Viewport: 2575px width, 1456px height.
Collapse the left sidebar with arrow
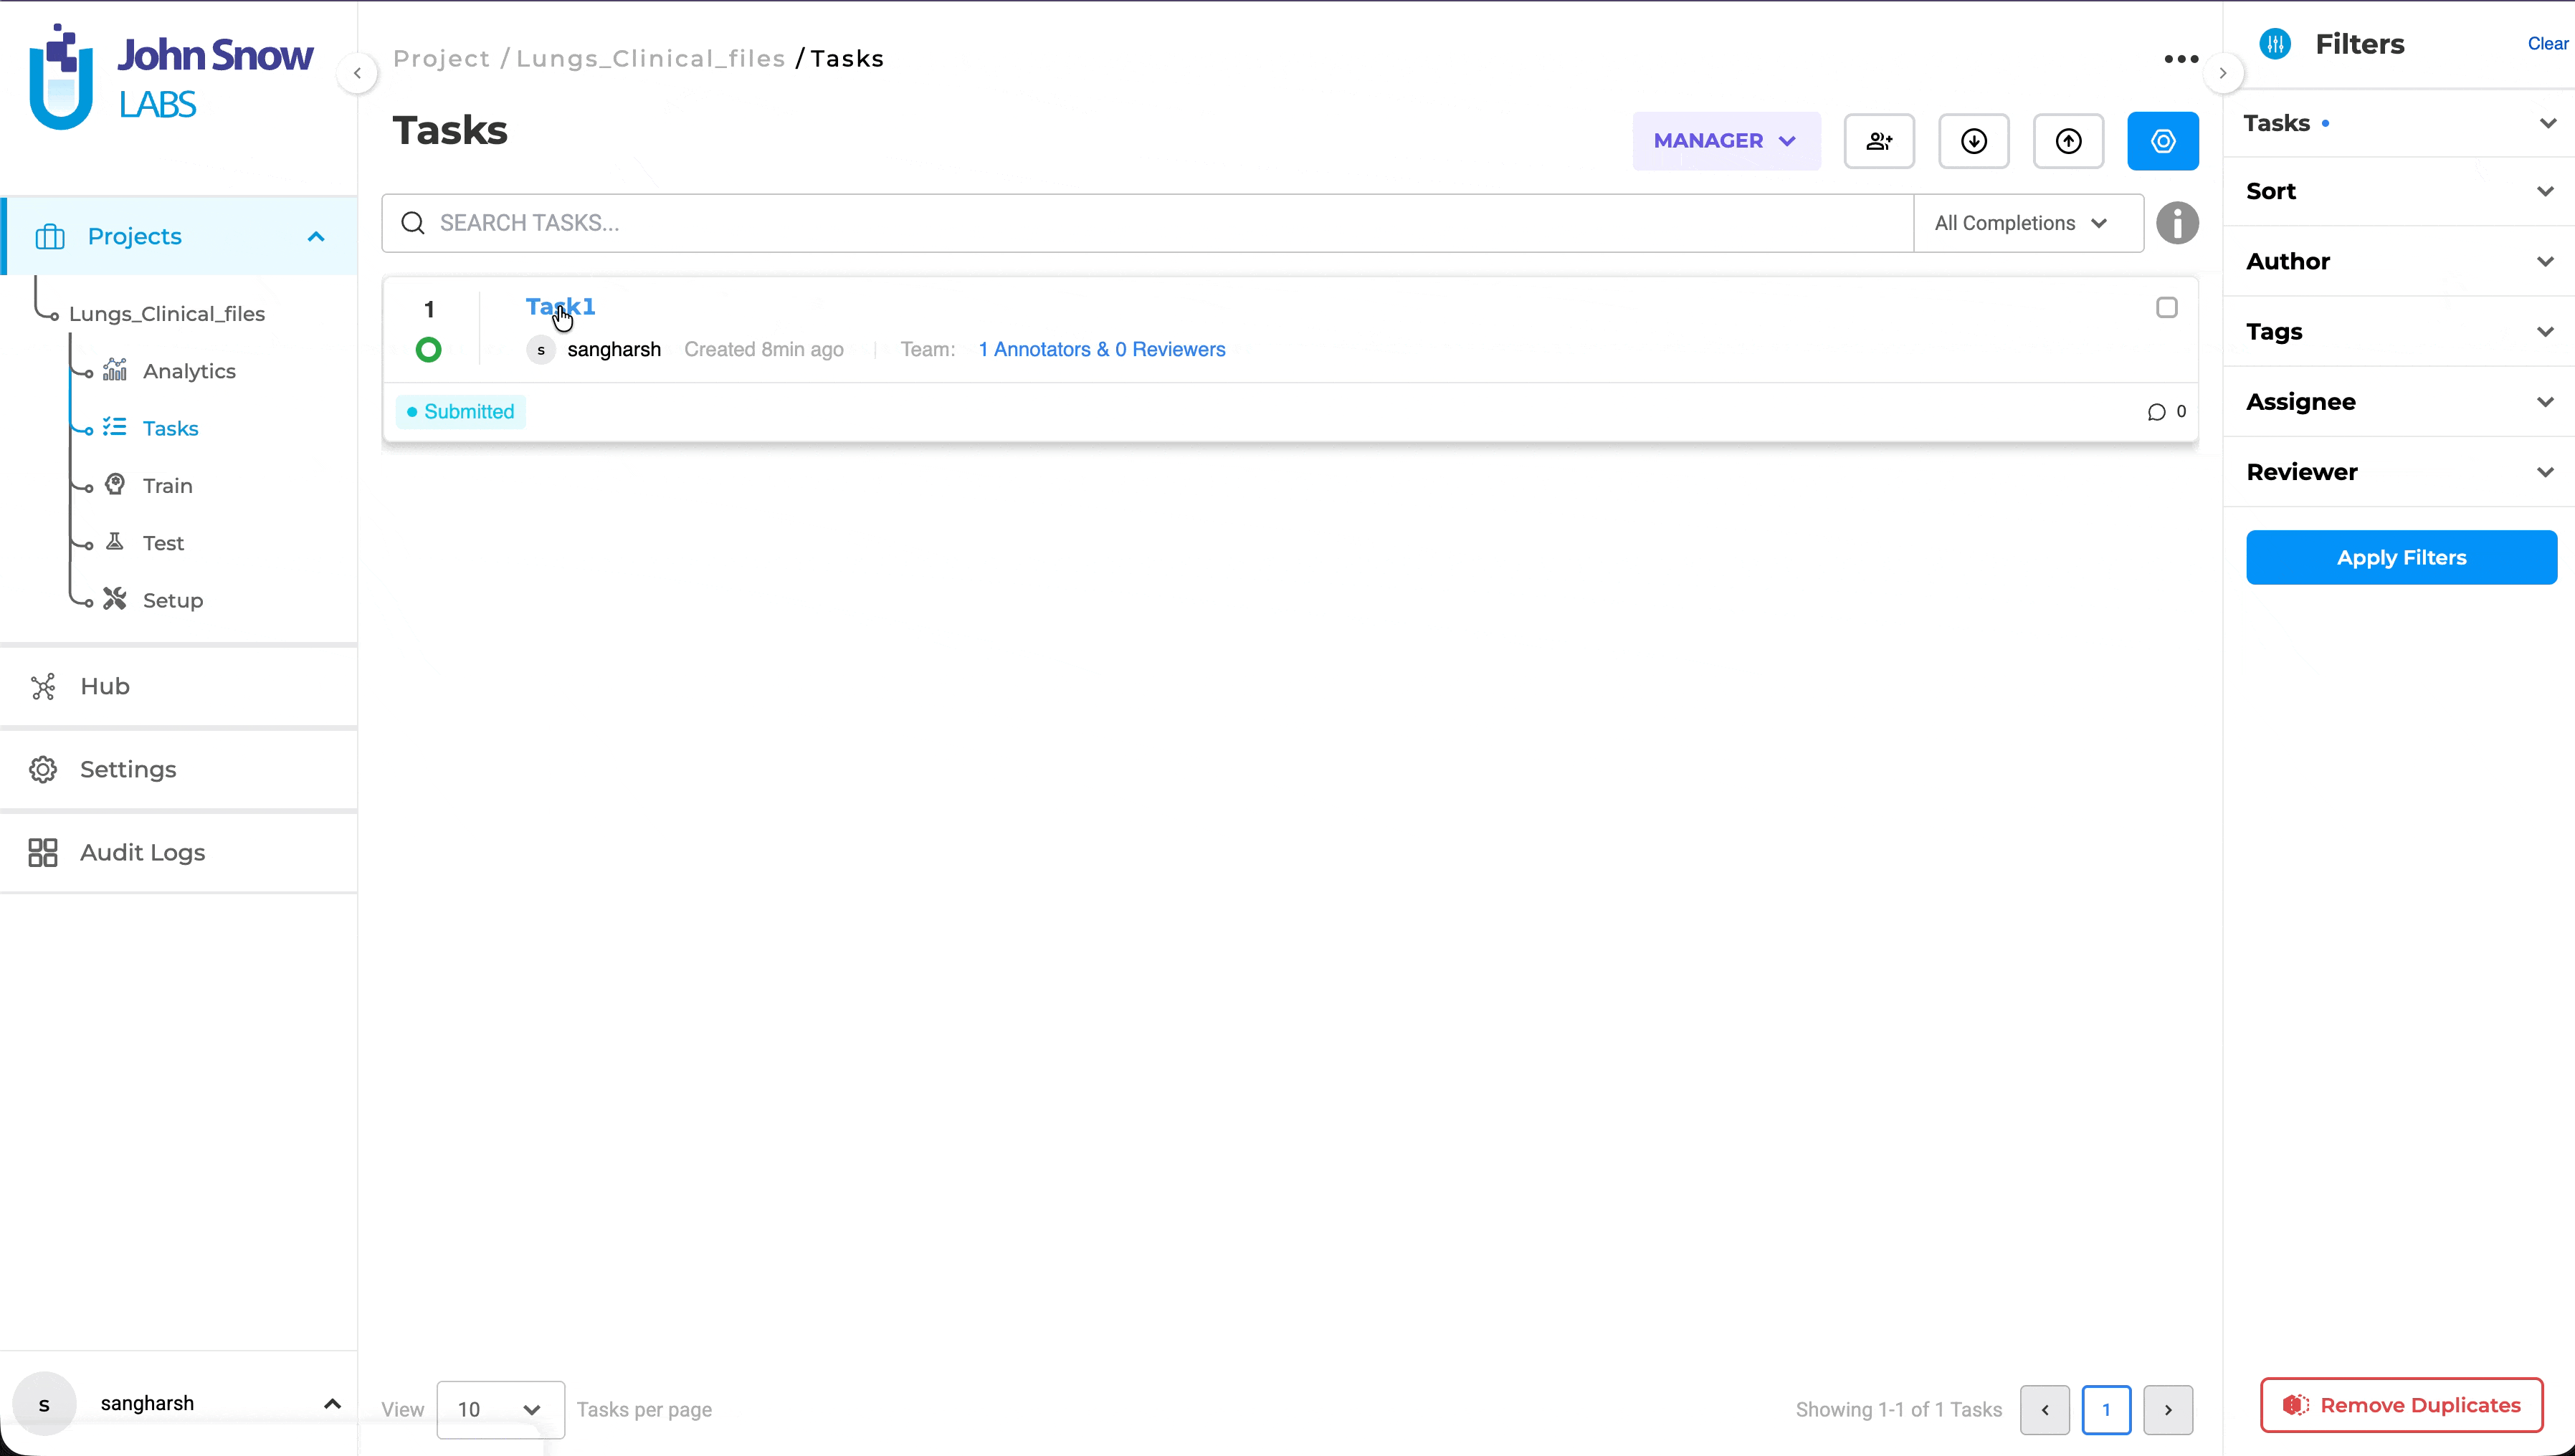point(357,73)
